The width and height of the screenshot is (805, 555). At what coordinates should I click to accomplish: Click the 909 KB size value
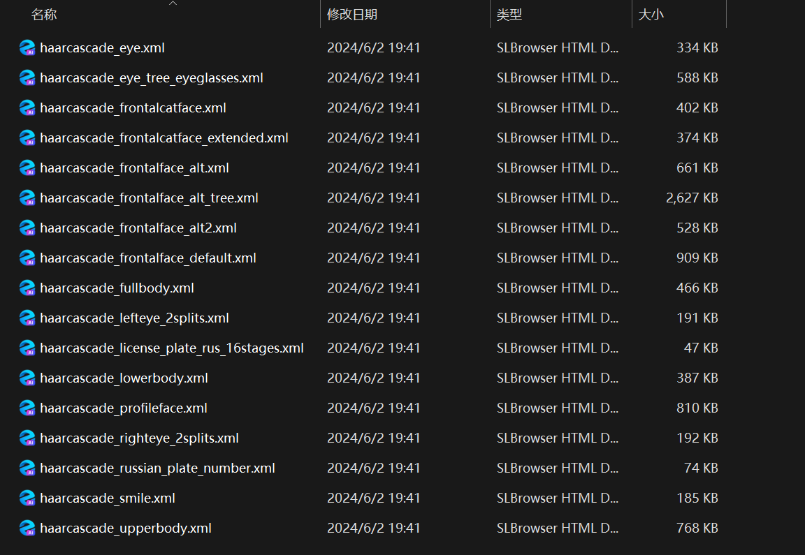697,258
